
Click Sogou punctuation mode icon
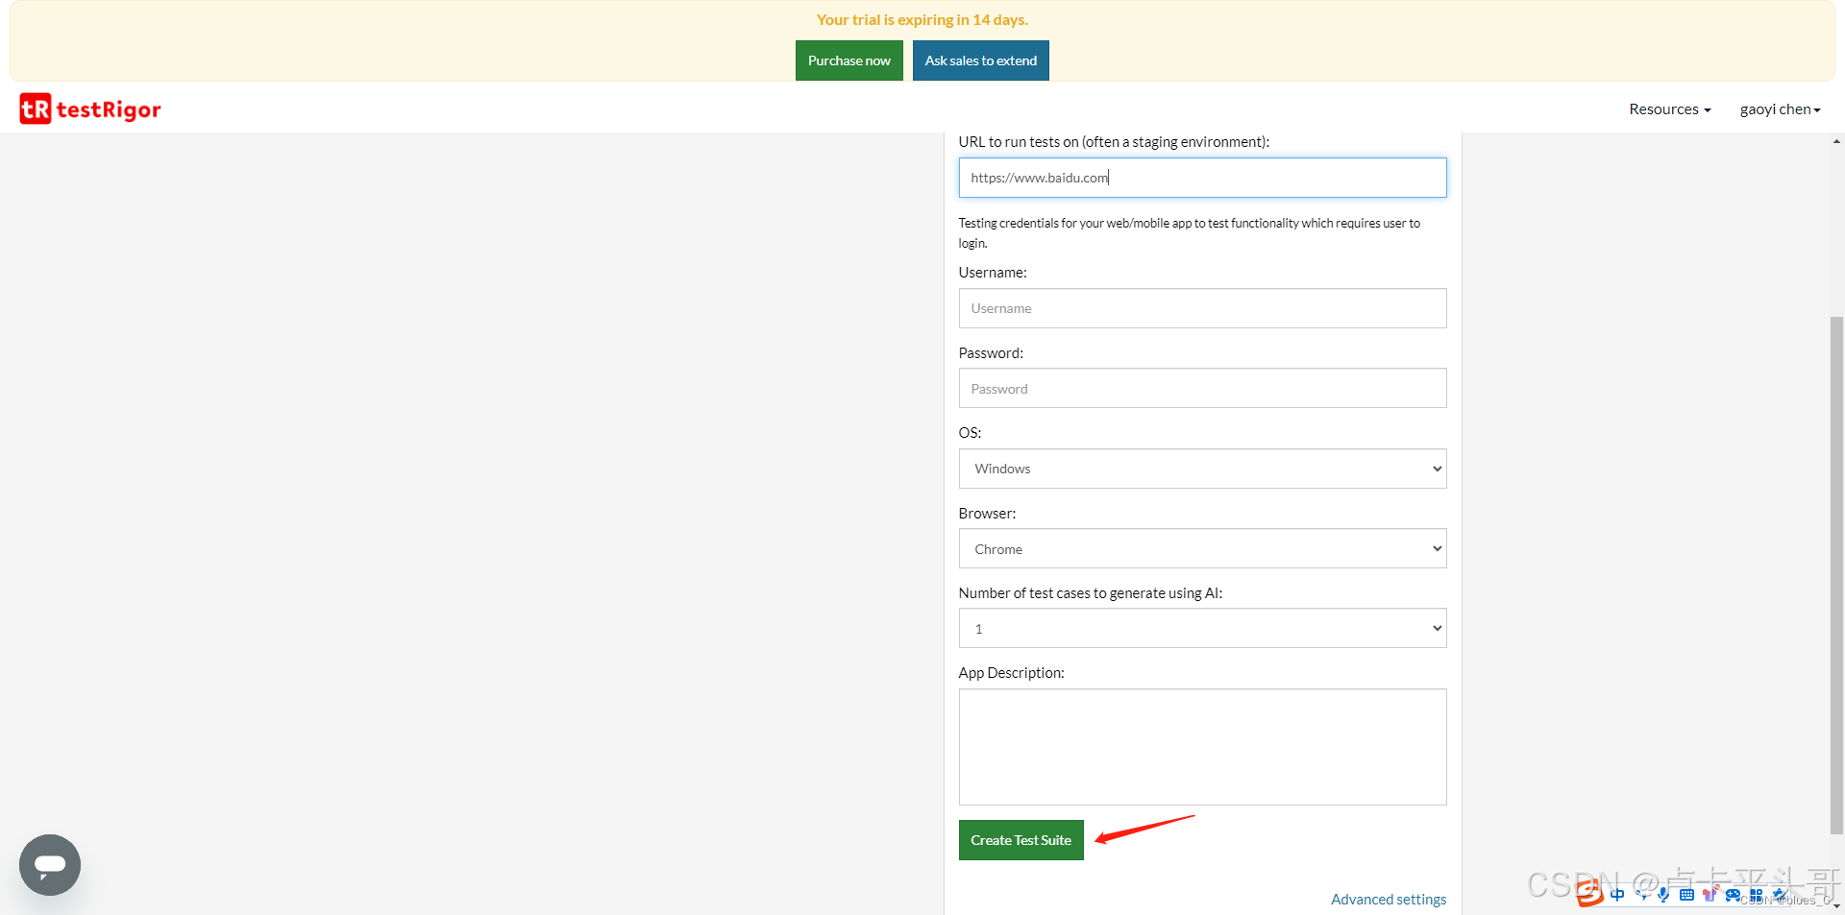click(x=1641, y=895)
